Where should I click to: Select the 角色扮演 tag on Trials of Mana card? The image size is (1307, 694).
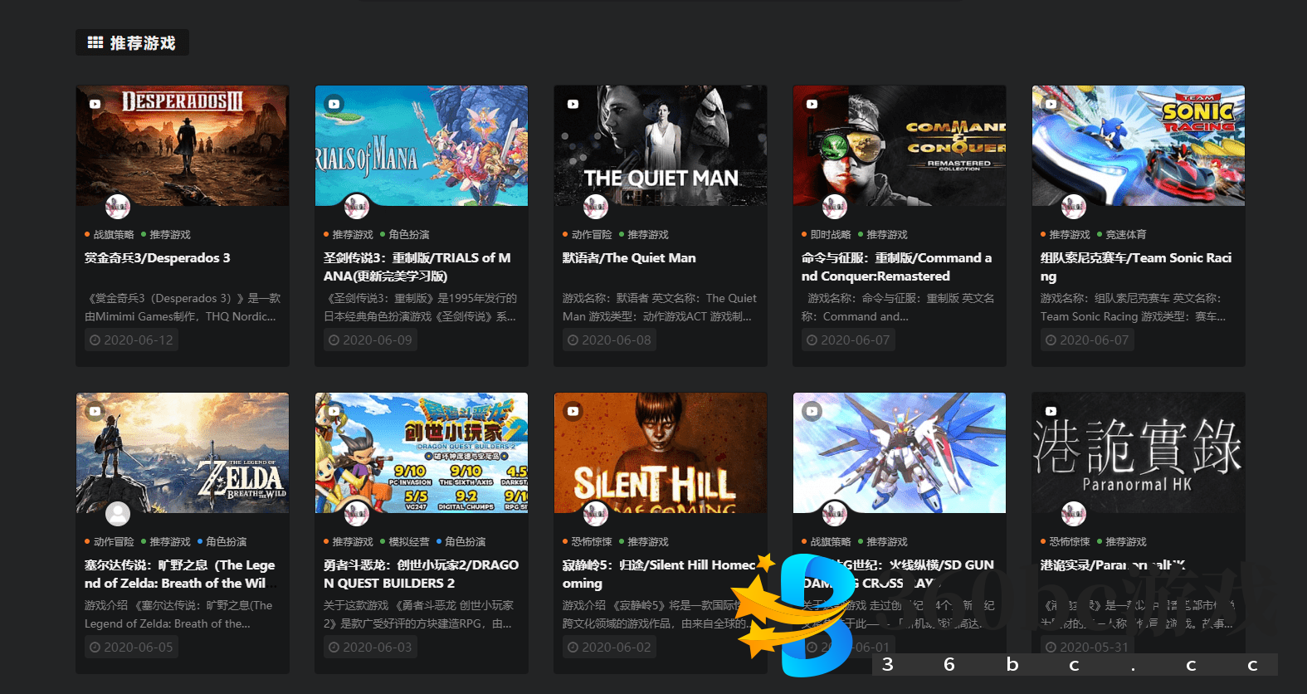point(409,235)
